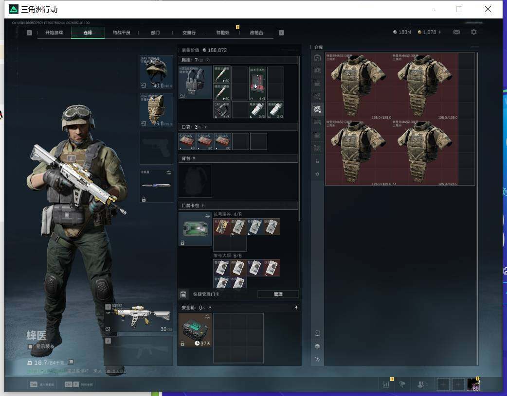The image size is (507, 396).
Task: Show chest rig help tooltip icon
Action: point(208,60)
